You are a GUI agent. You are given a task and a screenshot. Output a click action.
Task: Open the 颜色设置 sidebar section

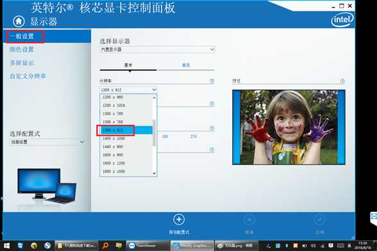tap(22, 49)
